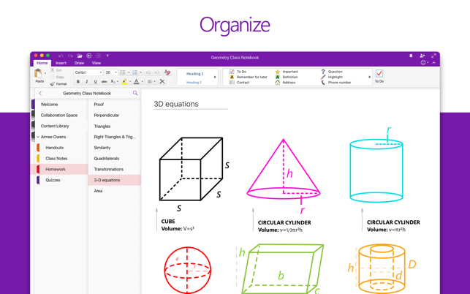The height and width of the screenshot is (294, 470).
Task: Open the Paste options arrow
Action: [x=45, y=73]
